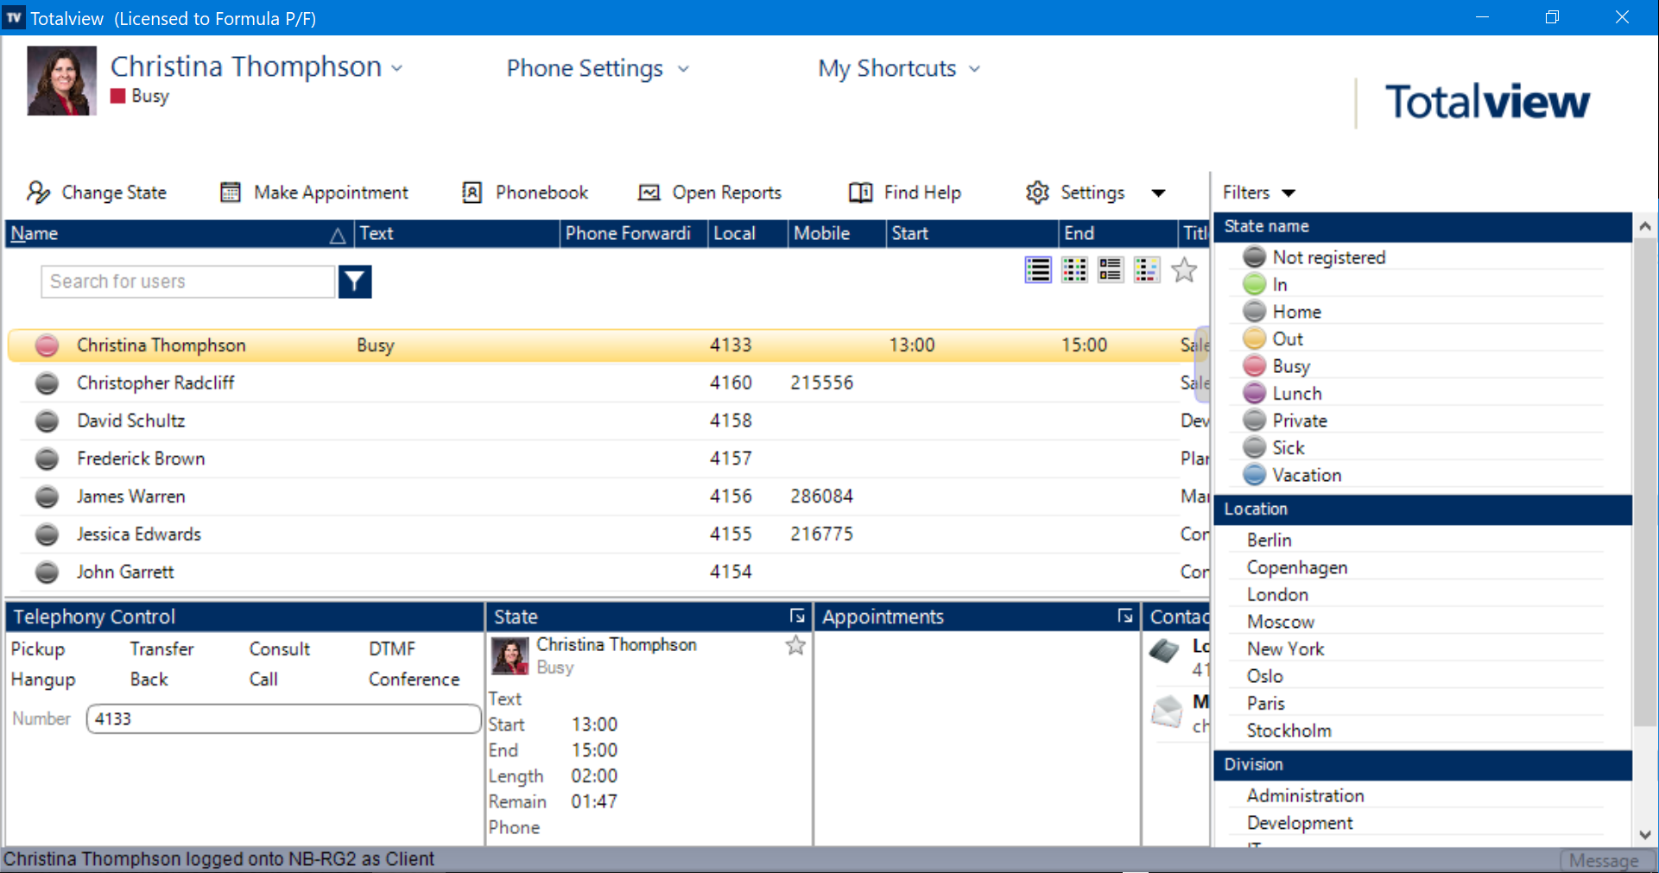1659x873 pixels.
Task: Select the Jessica Edwards row
Action: click(608, 535)
